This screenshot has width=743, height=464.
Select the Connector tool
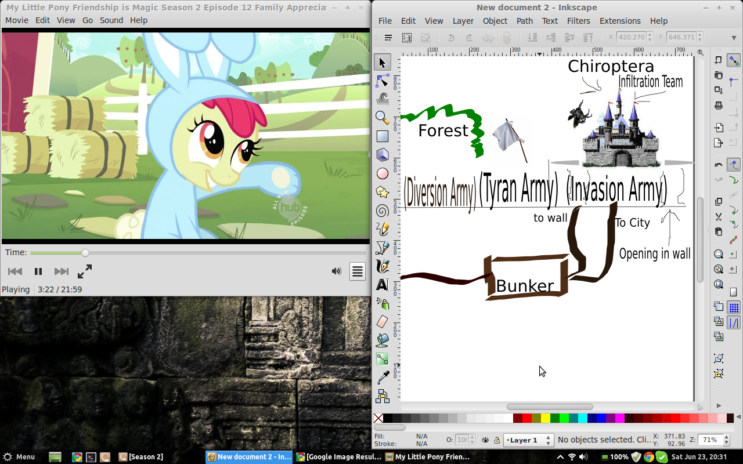coord(383,396)
